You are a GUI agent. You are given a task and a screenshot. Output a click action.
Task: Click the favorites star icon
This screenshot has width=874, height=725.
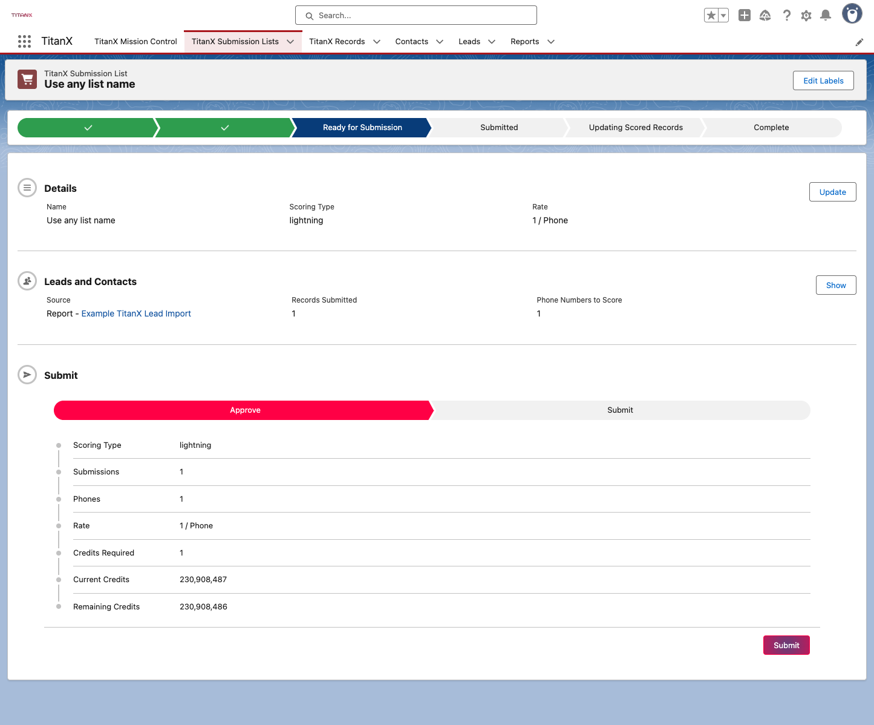coord(711,15)
